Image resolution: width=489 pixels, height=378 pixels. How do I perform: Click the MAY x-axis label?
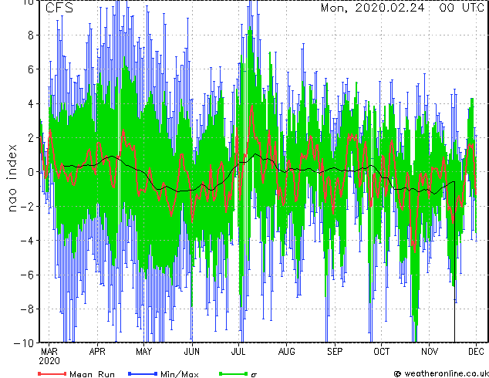(143, 352)
